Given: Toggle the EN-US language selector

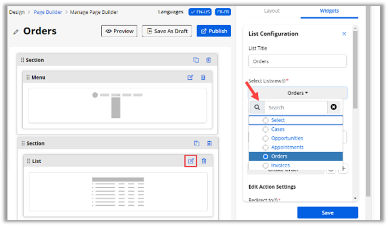Looking at the screenshot, I should point(200,12).
